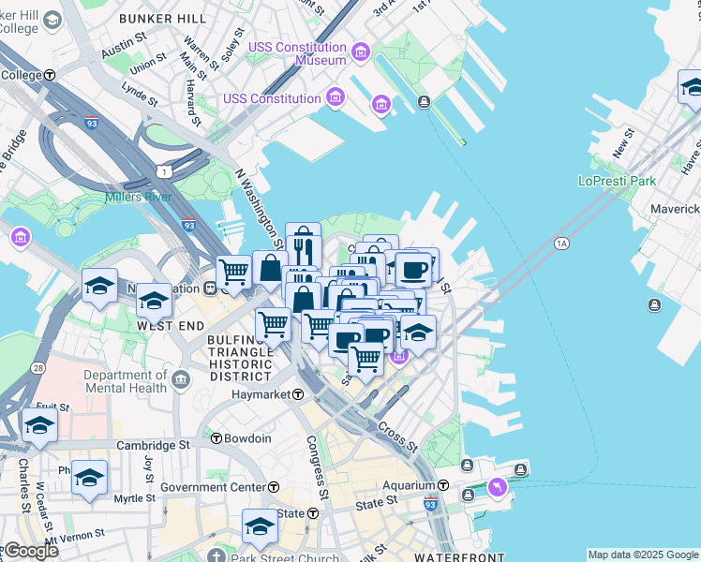This screenshot has width=701, height=562.
Task: Click the Community College T station icon
Action: pyautogui.click(x=50, y=75)
